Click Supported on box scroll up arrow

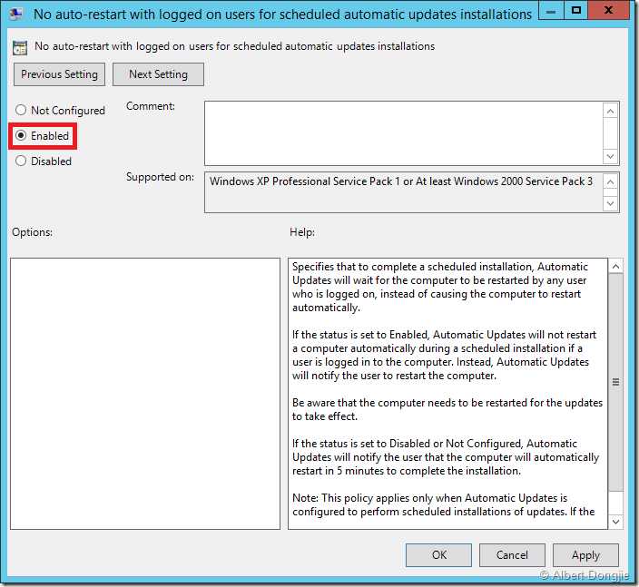click(610, 181)
